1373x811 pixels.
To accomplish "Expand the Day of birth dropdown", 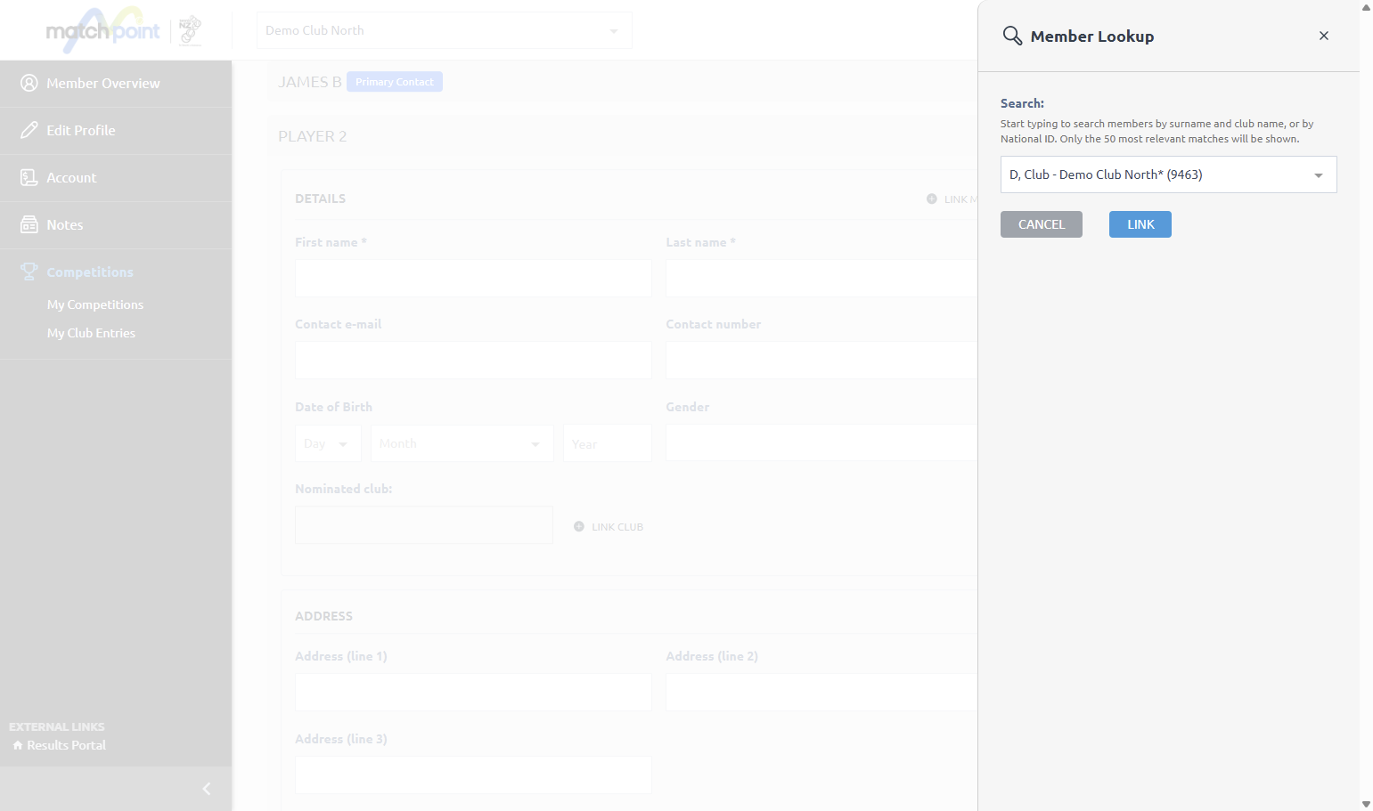I will click(x=328, y=443).
